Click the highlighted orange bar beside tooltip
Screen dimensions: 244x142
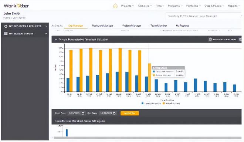point(149,77)
